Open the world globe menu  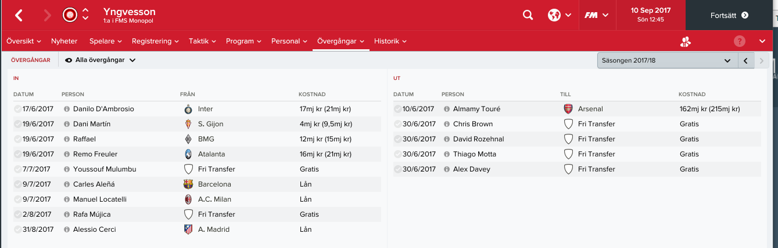559,15
